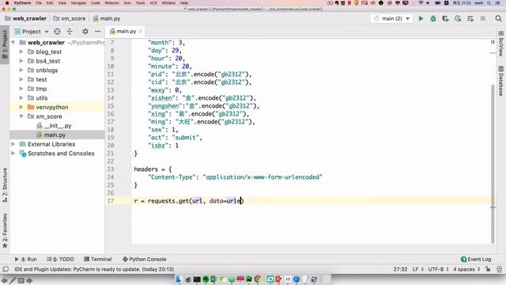Run with coverage icon
The height and width of the screenshot is (285, 506).
coord(446,19)
